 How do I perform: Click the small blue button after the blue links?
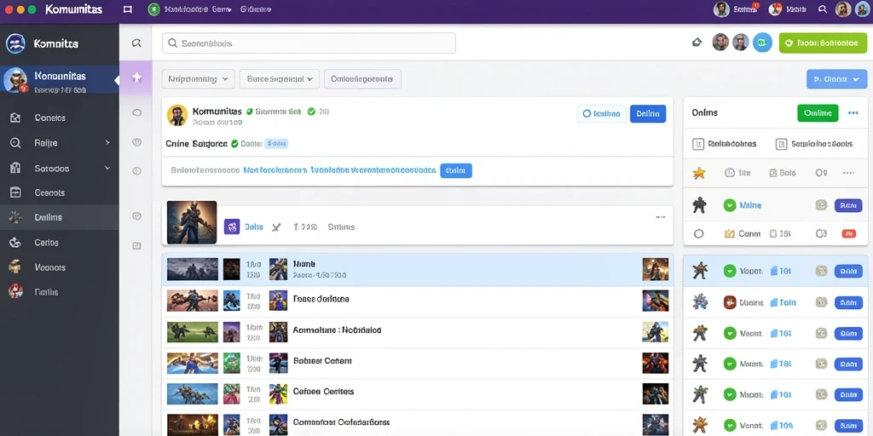coord(456,170)
